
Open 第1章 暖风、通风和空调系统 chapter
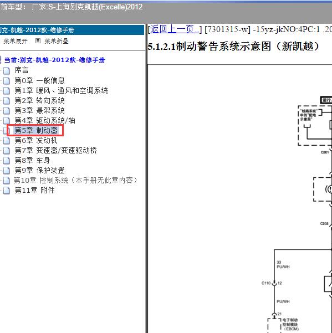point(61,90)
